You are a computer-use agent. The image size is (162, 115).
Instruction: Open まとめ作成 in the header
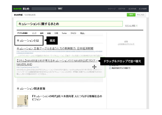(132, 9)
